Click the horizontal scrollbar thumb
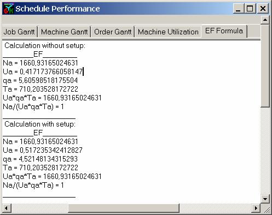Screen dimensions: 272x215 point(124,208)
